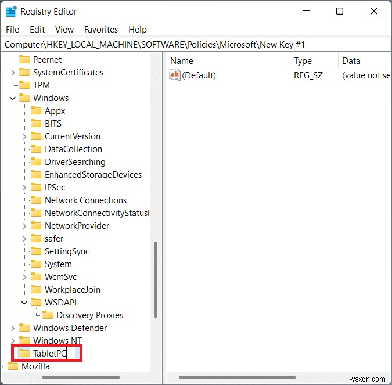Screen dimensions: 392x385
Task: Expand the SystemCertificates key
Action: click(13, 73)
